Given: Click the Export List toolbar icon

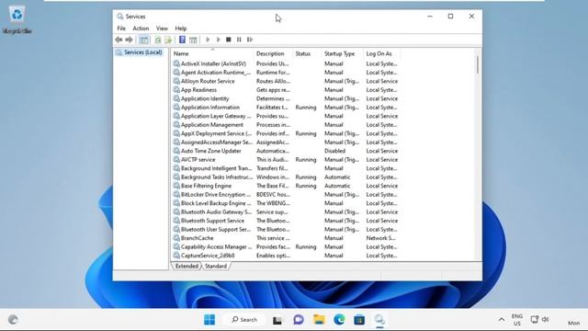Looking at the screenshot, I should click(x=168, y=40).
